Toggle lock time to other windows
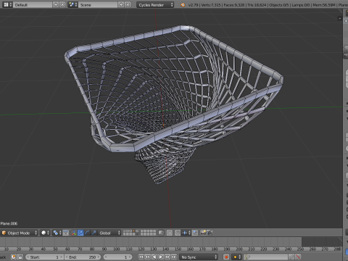The image size is (348, 261). tap(20, 257)
